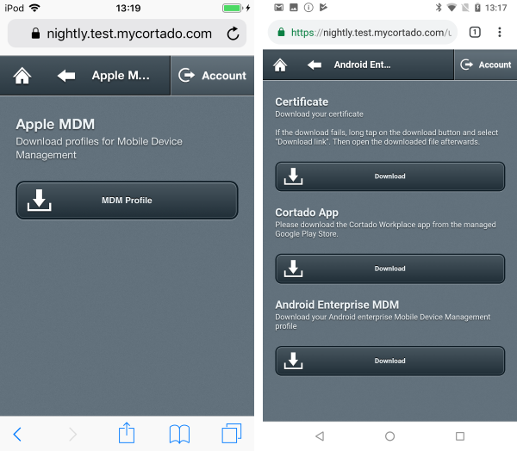The height and width of the screenshot is (451, 517).
Task: Tap the Android Enterprise MDM heading
Action: click(x=337, y=305)
